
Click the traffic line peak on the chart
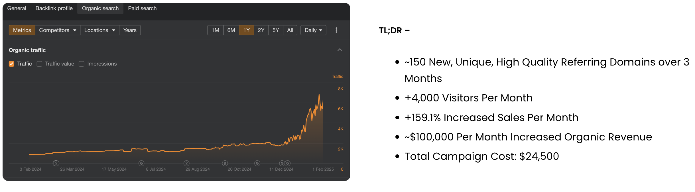tap(319, 95)
